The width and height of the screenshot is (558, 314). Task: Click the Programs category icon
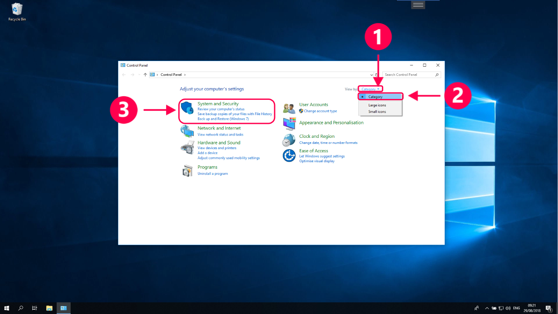click(187, 171)
